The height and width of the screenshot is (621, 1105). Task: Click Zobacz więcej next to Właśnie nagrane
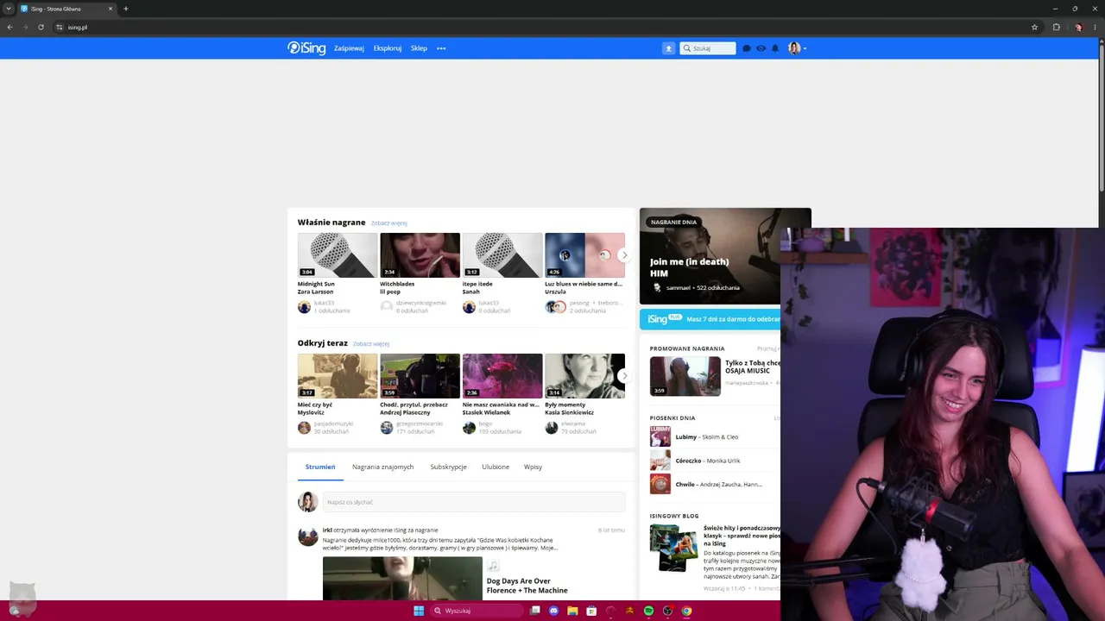[388, 223]
